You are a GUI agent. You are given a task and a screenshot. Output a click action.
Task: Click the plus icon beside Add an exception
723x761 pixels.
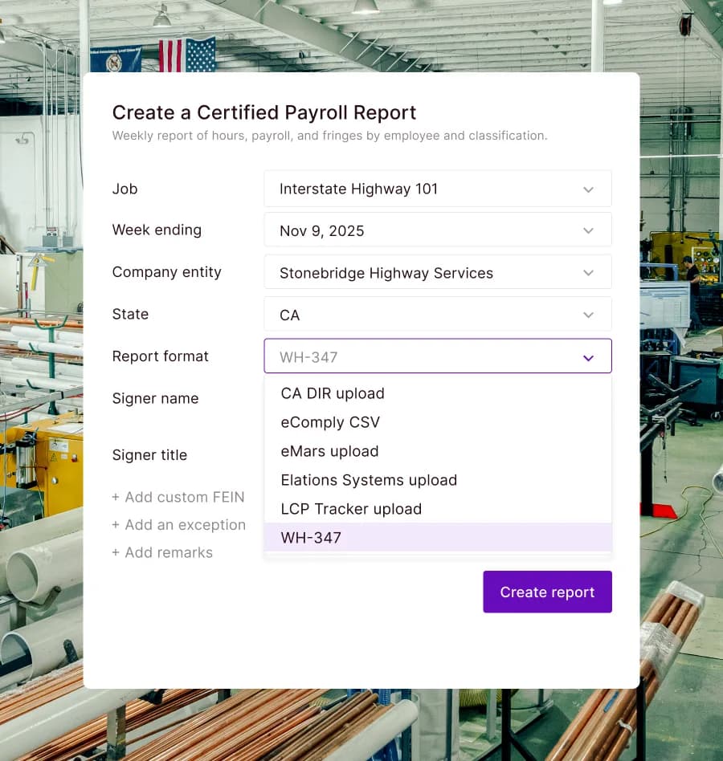coord(116,525)
